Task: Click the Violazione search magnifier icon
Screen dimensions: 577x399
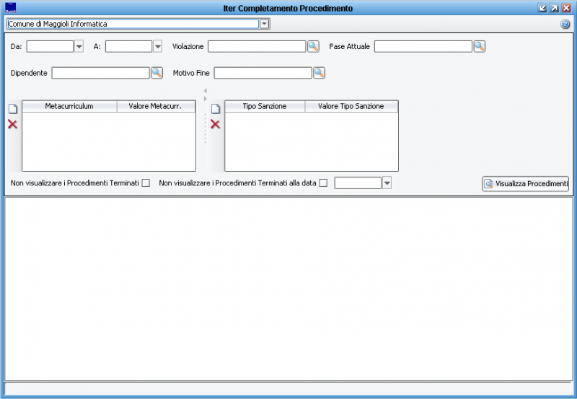Action: point(313,46)
